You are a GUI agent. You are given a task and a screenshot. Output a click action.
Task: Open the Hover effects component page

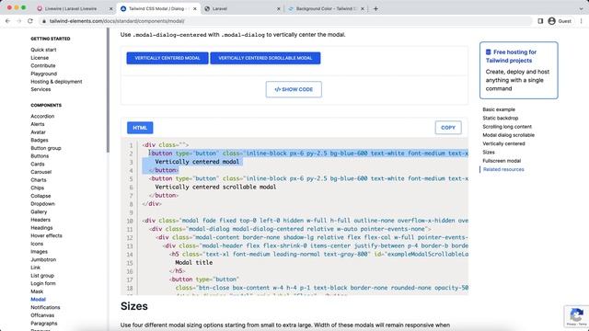(46, 235)
